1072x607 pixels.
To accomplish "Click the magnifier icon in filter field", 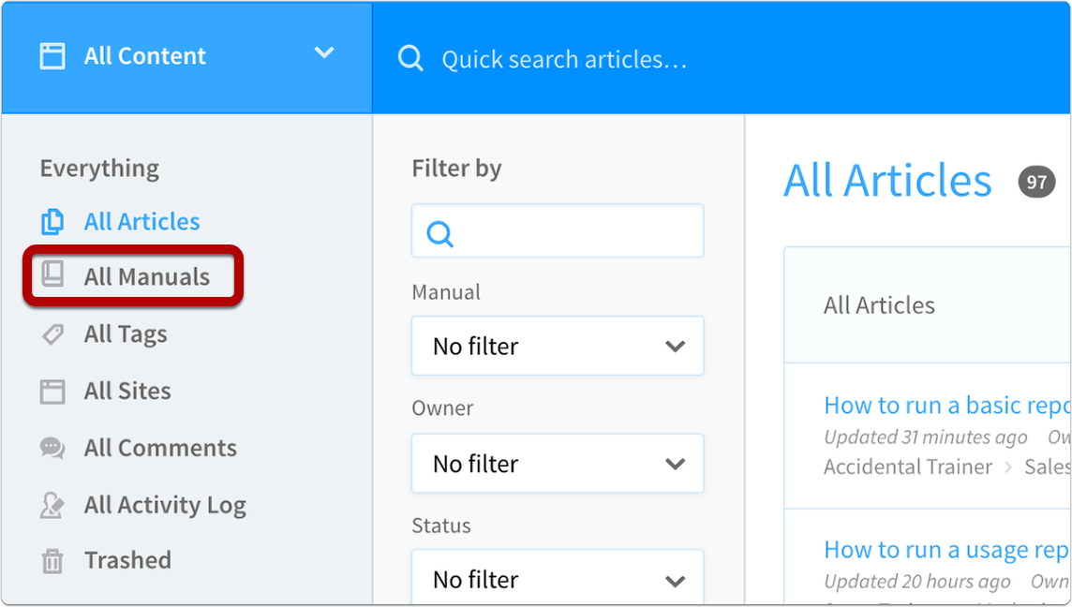I will tap(439, 233).
